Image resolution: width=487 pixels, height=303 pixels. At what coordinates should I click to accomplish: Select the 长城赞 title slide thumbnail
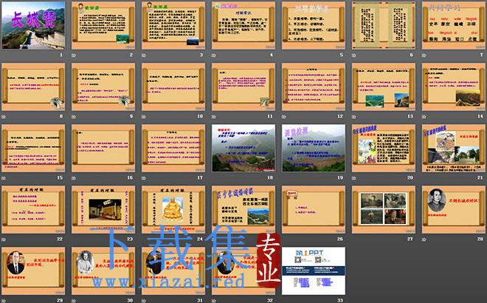(x=33, y=25)
